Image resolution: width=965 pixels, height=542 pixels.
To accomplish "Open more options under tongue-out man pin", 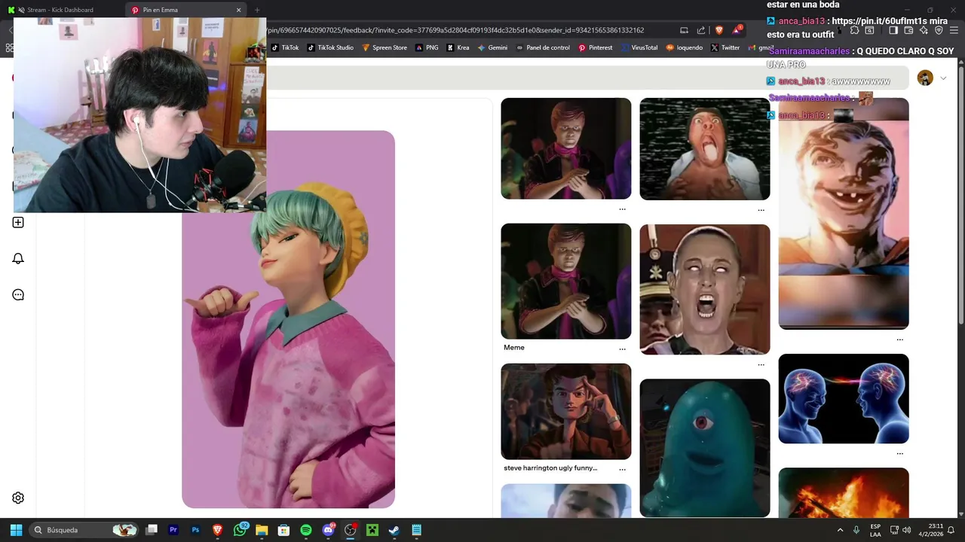I will coord(761,210).
